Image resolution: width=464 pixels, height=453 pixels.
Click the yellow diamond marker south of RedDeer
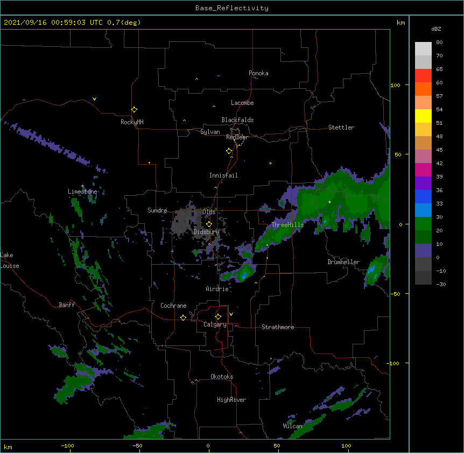229,151
